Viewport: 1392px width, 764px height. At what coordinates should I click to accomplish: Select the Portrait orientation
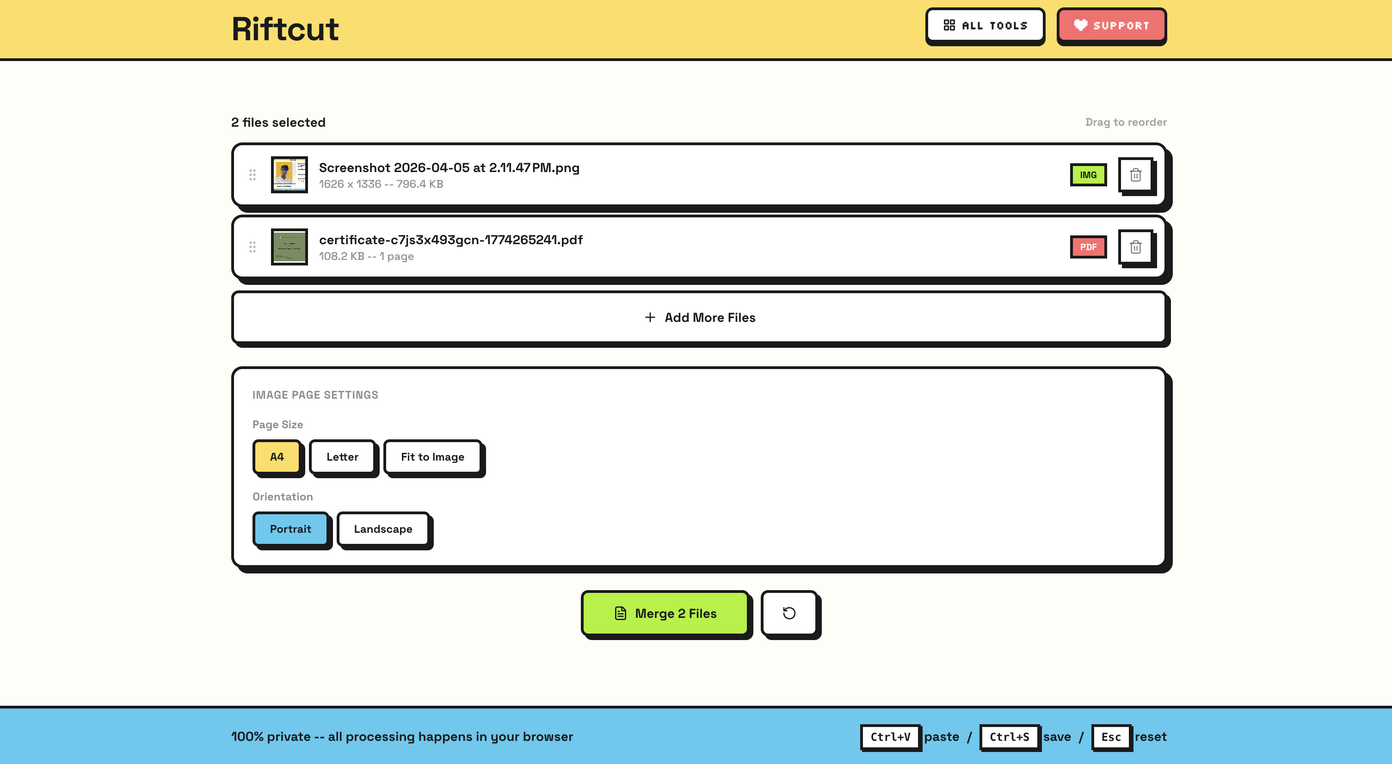[290, 530]
